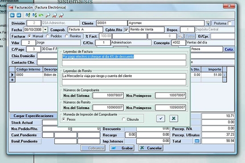The width and height of the screenshot is (245, 163).
Task: Click the 0800 code cell
Action: (29, 75)
